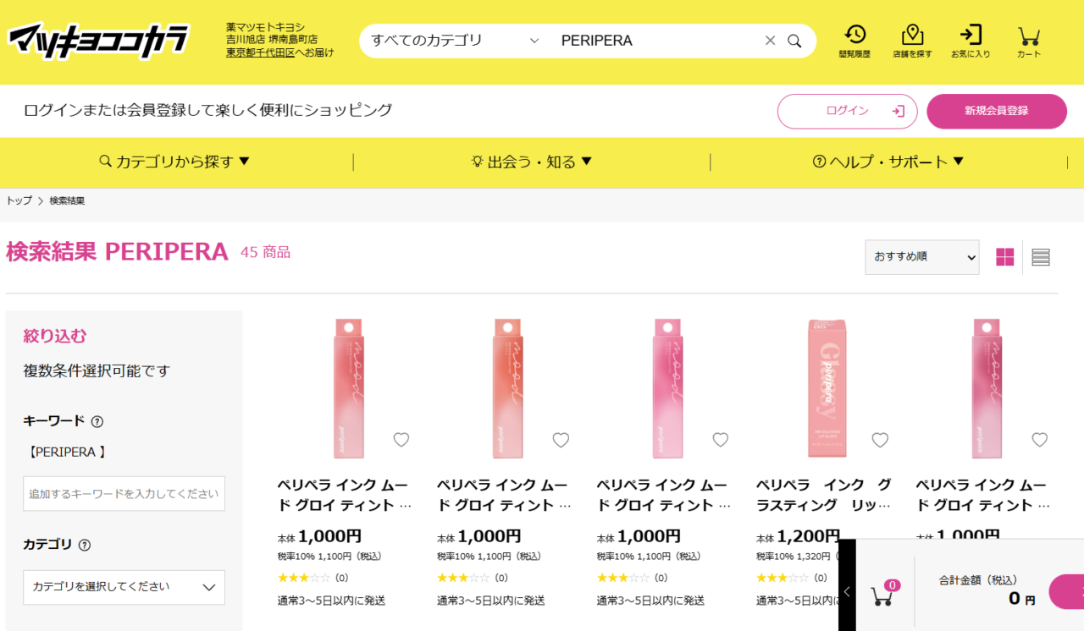Open the second product title link
Screen dimensions: 1084x631
[505, 495]
